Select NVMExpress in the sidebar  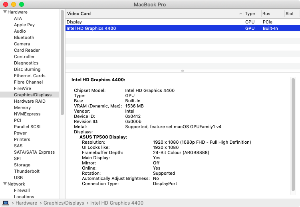[27, 114]
